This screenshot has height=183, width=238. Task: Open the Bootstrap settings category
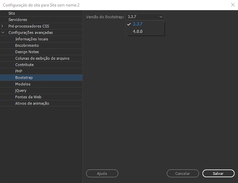coord(24,77)
